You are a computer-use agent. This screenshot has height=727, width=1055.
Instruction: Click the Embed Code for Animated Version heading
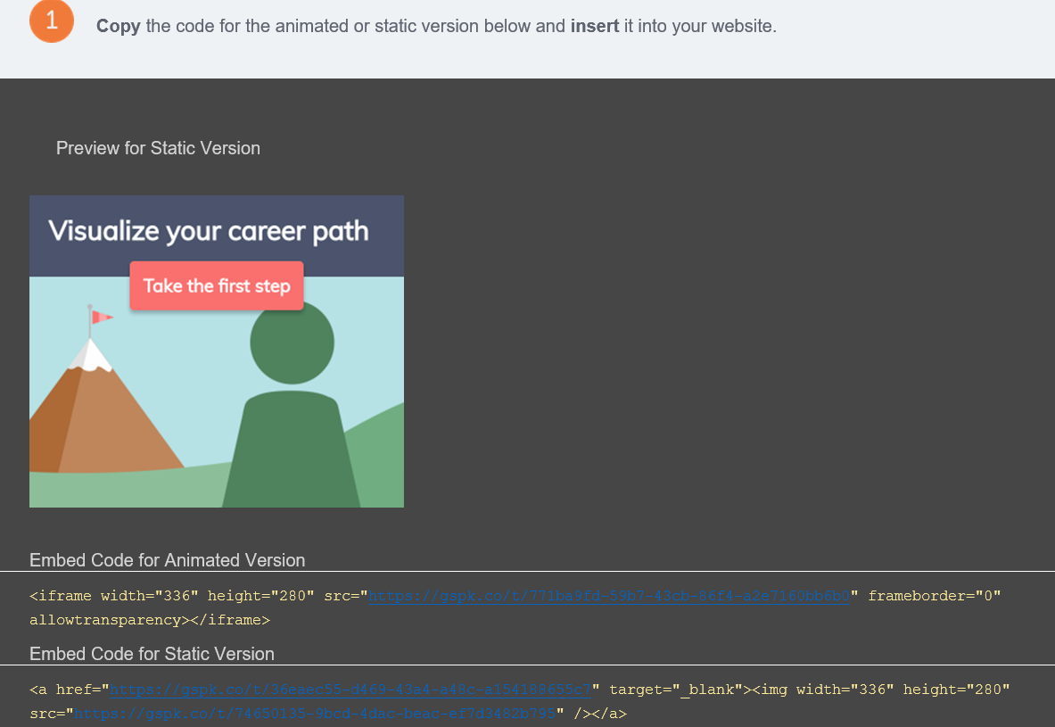point(167,560)
